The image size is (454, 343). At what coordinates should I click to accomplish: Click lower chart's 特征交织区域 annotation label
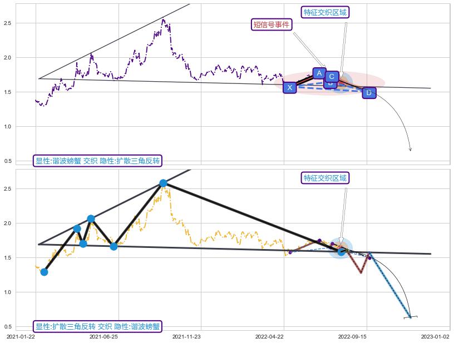click(x=325, y=178)
